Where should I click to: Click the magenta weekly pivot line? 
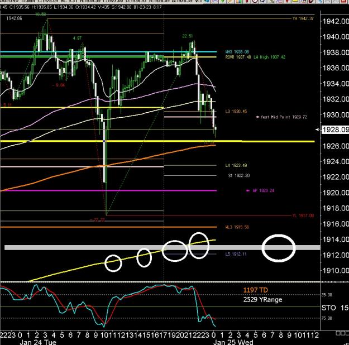pyautogui.click(x=108, y=190)
